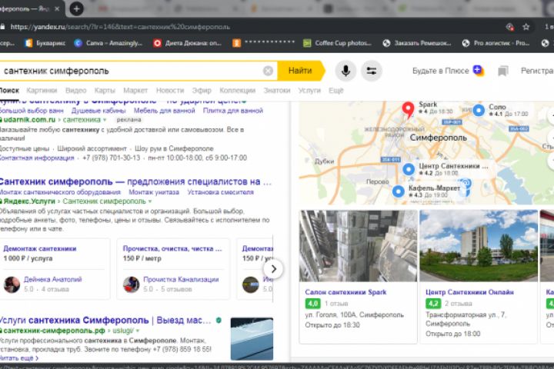The width and height of the screenshot is (554, 369).
Task: Open Салон сантехники Spark listing
Action: coord(345,292)
